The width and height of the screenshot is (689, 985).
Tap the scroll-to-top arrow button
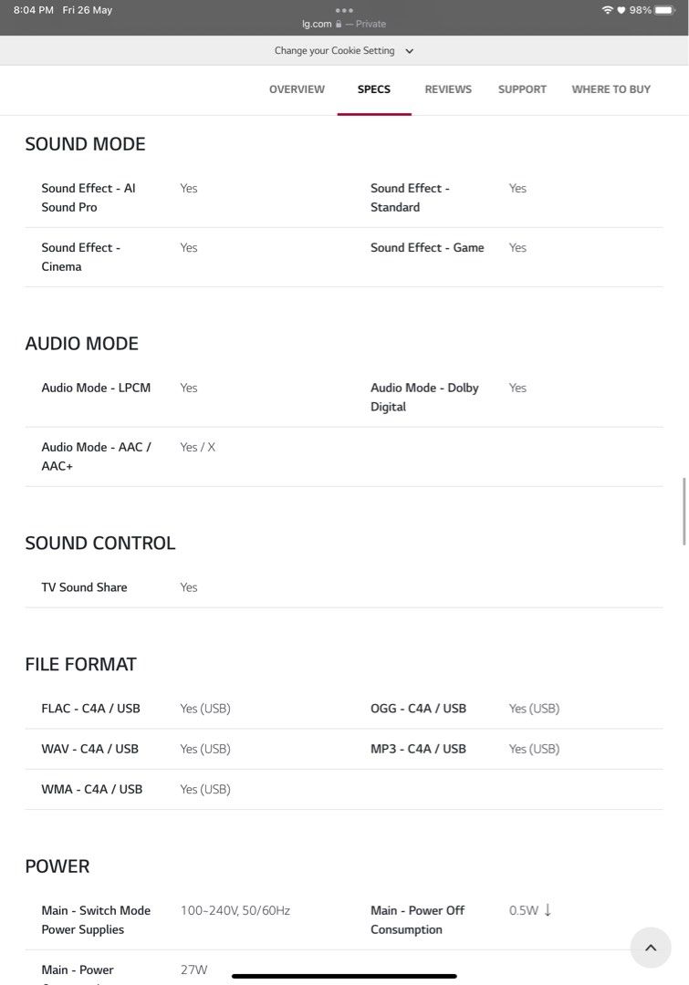click(651, 948)
